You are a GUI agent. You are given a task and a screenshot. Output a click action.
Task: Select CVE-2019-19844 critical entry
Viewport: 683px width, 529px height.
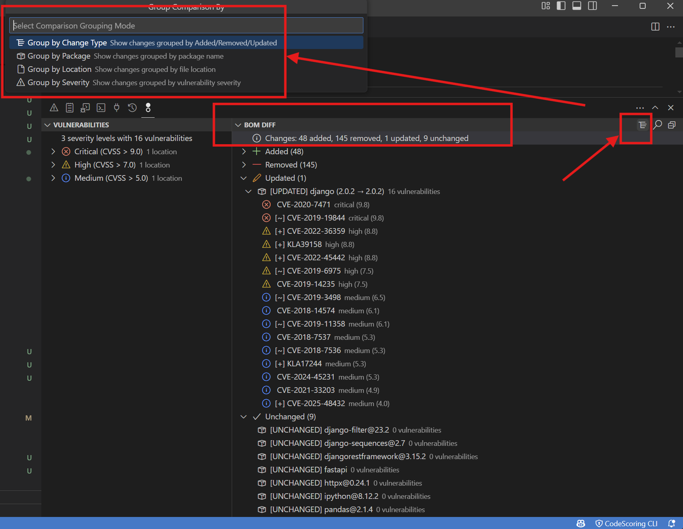(457, 218)
